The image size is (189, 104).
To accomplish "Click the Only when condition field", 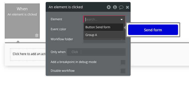I will [x=96, y=52].
